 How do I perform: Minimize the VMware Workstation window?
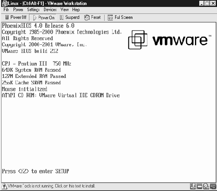pos(201,3)
